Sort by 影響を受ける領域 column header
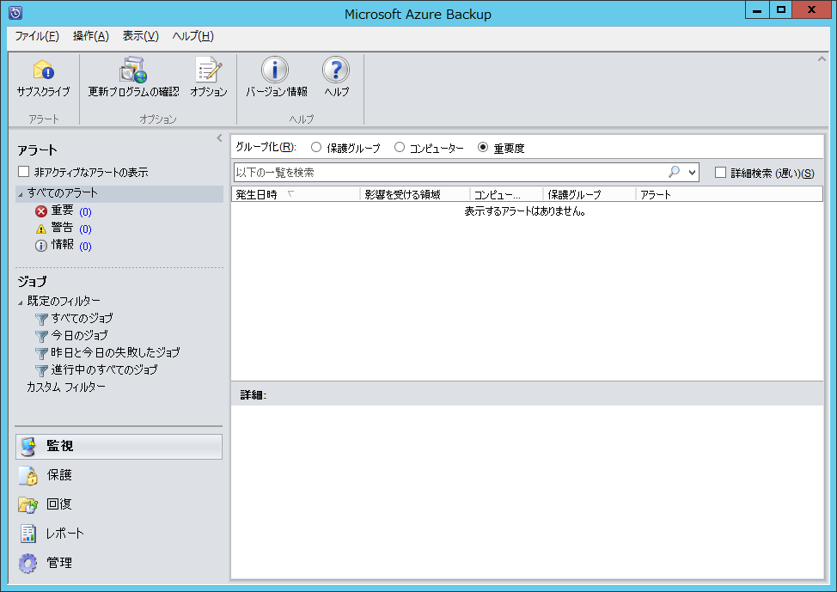 415,194
